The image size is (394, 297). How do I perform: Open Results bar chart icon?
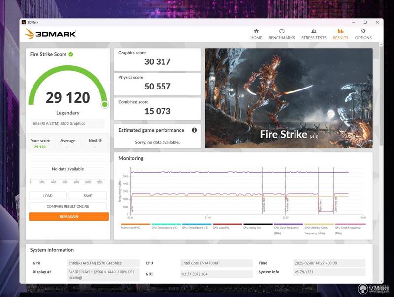click(340, 31)
